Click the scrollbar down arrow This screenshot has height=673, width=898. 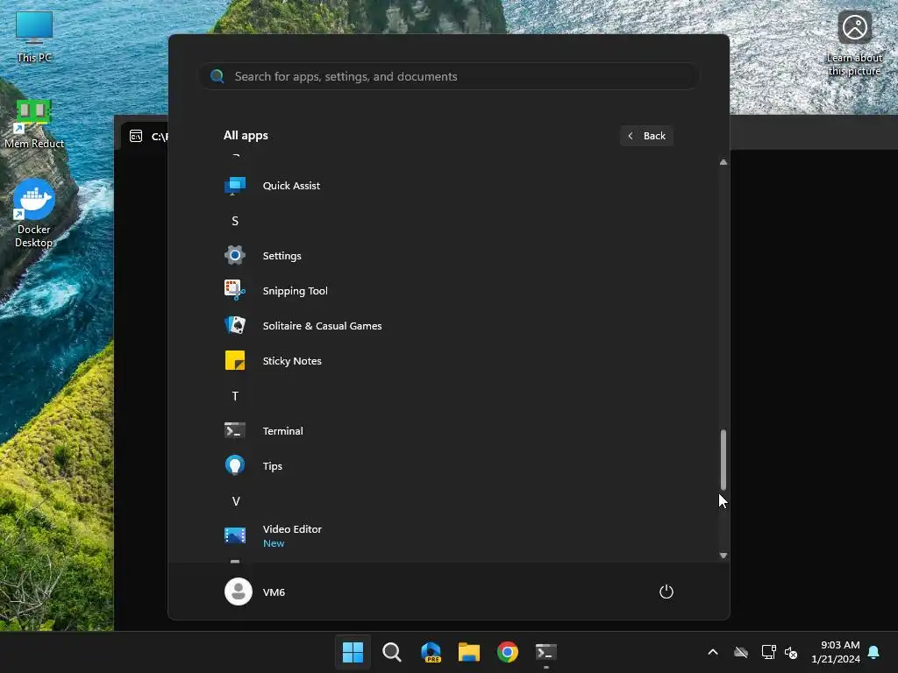(x=723, y=555)
